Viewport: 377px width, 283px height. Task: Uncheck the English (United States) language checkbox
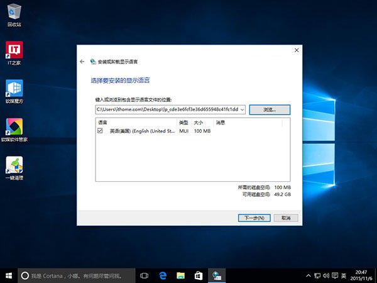coord(101,131)
